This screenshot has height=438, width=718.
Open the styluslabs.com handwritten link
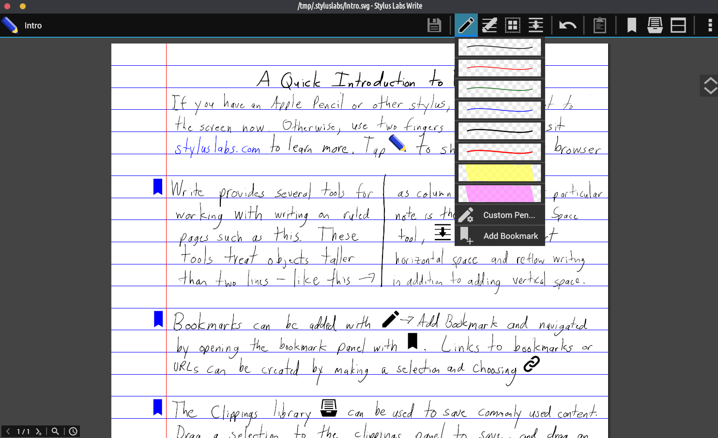217,146
